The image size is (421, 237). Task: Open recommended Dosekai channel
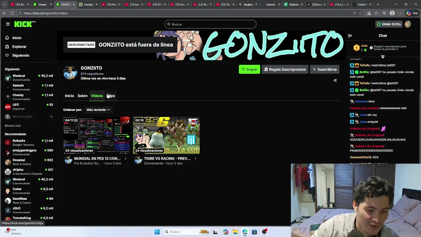point(29,162)
